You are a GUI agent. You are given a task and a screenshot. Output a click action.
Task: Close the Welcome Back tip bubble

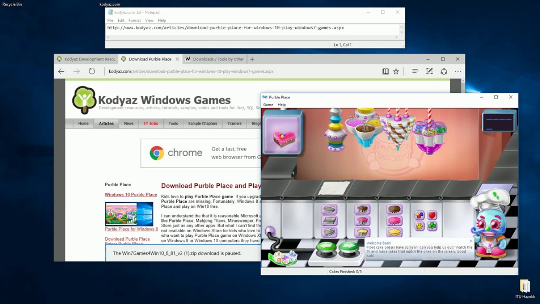tap(471, 242)
